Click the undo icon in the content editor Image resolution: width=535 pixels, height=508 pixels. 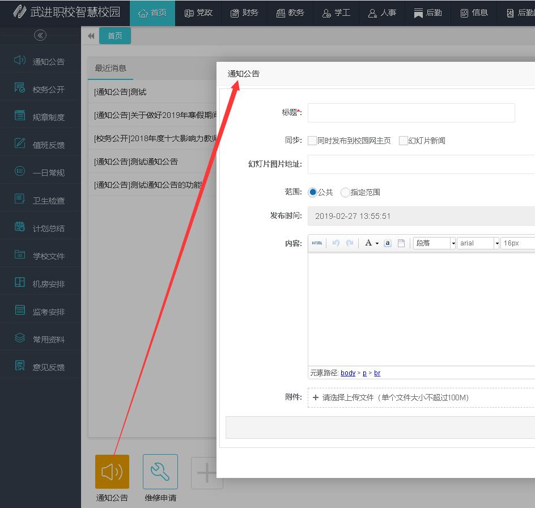coord(336,243)
